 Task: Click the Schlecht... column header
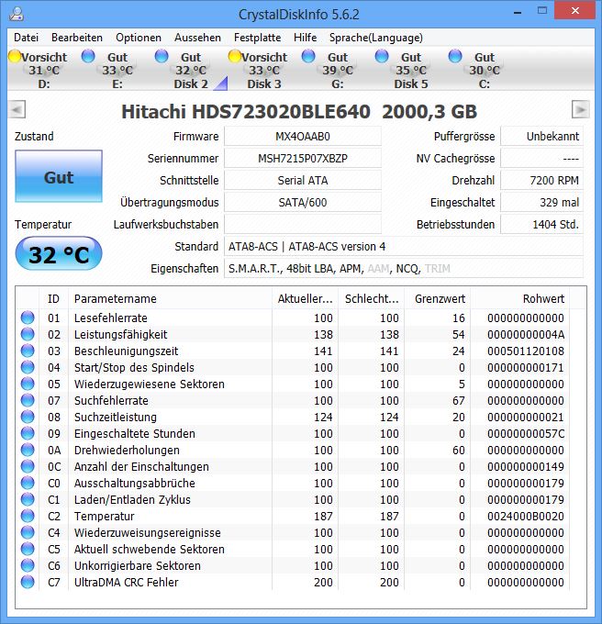372,299
